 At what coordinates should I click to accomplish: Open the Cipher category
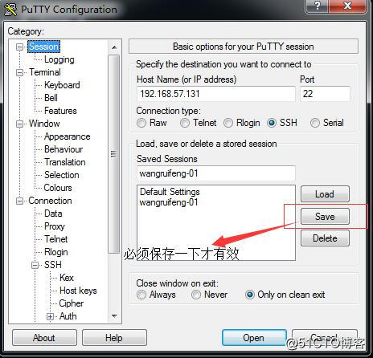(x=72, y=303)
